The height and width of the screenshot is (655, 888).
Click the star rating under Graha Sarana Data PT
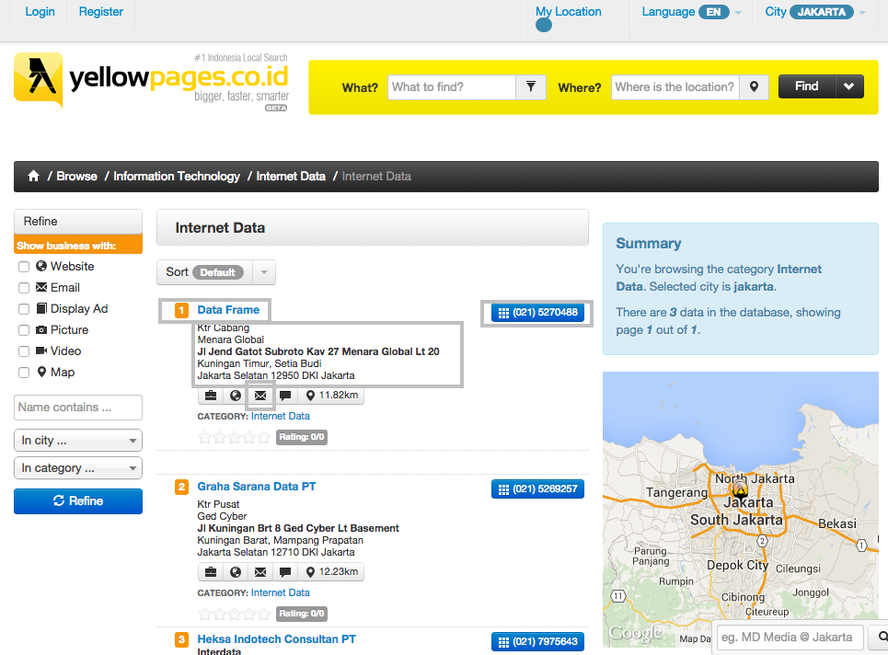[x=234, y=614]
